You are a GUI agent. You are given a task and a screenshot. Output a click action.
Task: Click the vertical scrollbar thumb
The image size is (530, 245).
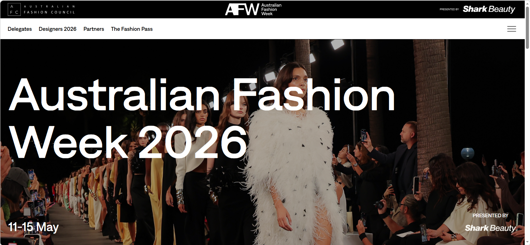pos(527,27)
